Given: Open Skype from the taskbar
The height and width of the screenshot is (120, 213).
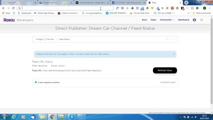Looking at the screenshot, I should click(72, 117).
